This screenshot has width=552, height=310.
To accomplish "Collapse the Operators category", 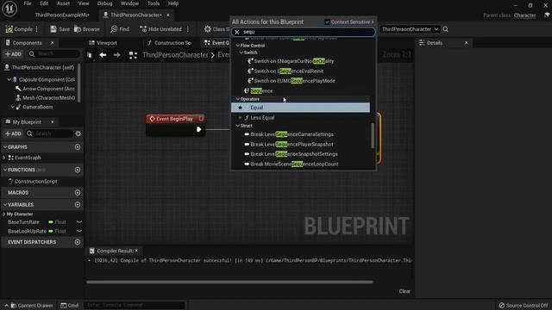I will [x=238, y=99].
